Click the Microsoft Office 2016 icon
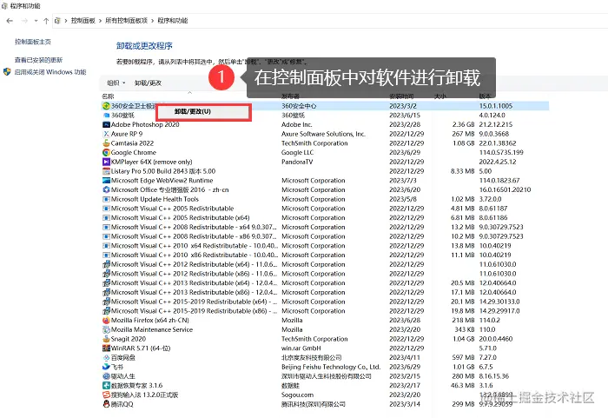608x418 pixels. [106, 189]
